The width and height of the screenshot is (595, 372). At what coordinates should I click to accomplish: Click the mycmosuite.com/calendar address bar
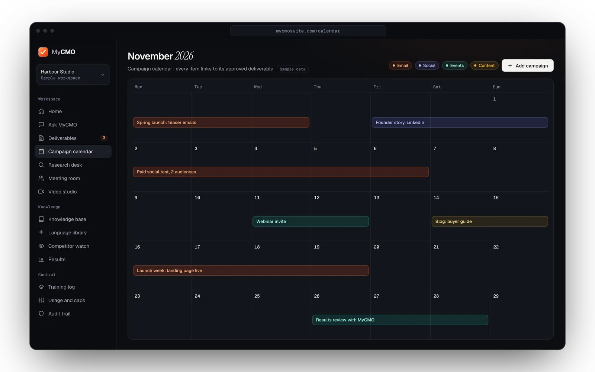coord(308,31)
